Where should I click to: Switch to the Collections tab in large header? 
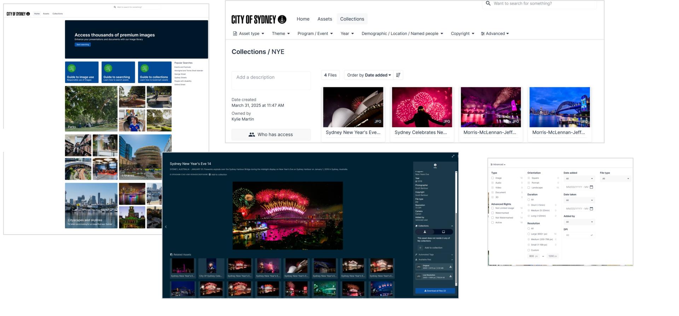352,19
